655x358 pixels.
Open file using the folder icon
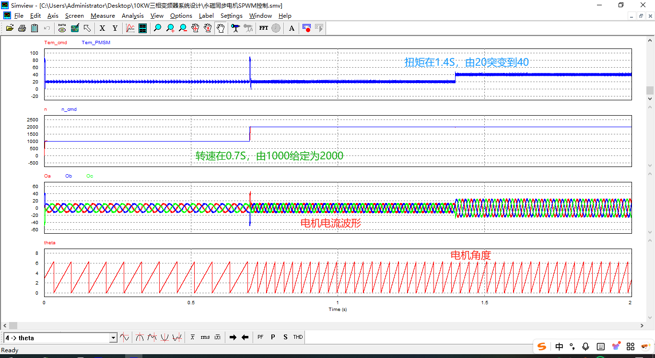pyautogui.click(x=10, y=28)
